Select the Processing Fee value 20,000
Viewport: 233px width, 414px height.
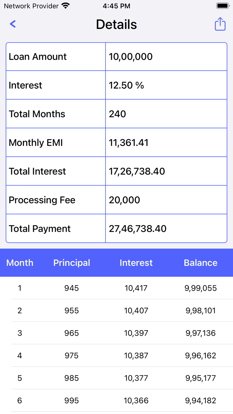(x=121, y=200)
